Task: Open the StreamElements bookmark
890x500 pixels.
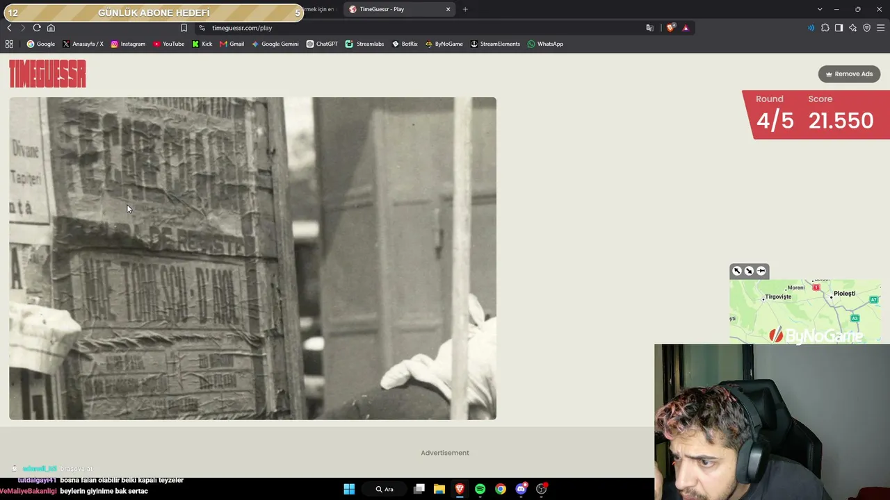Action: point(495,44)
